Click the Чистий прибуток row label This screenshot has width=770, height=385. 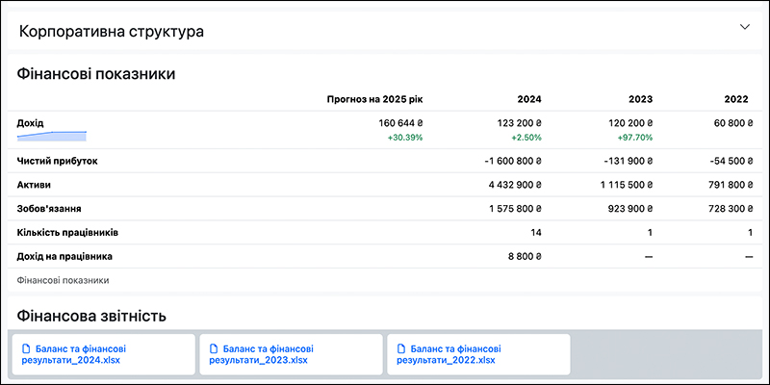pyautogui.click(x=57, y=161)
